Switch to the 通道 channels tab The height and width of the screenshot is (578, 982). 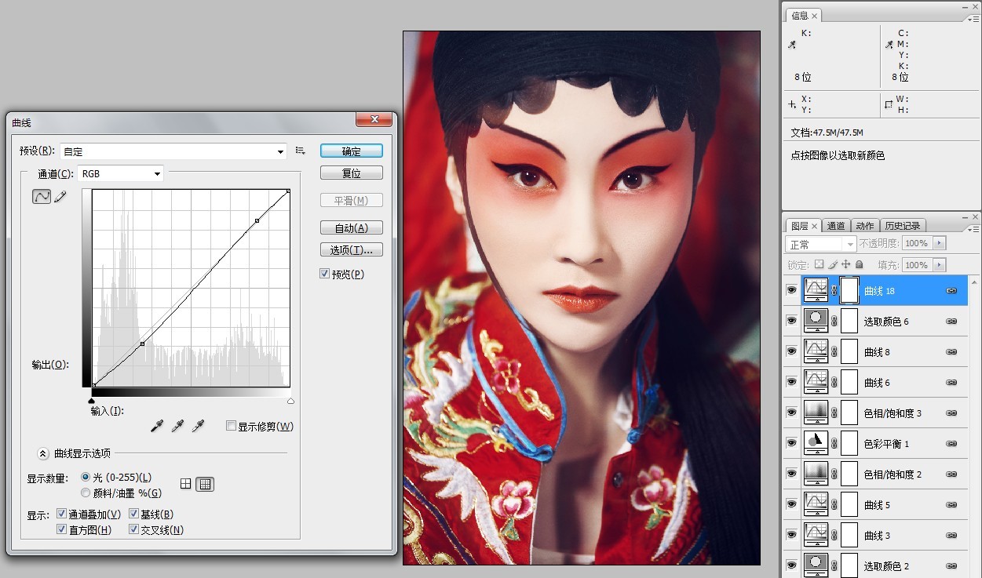(836, 226)
